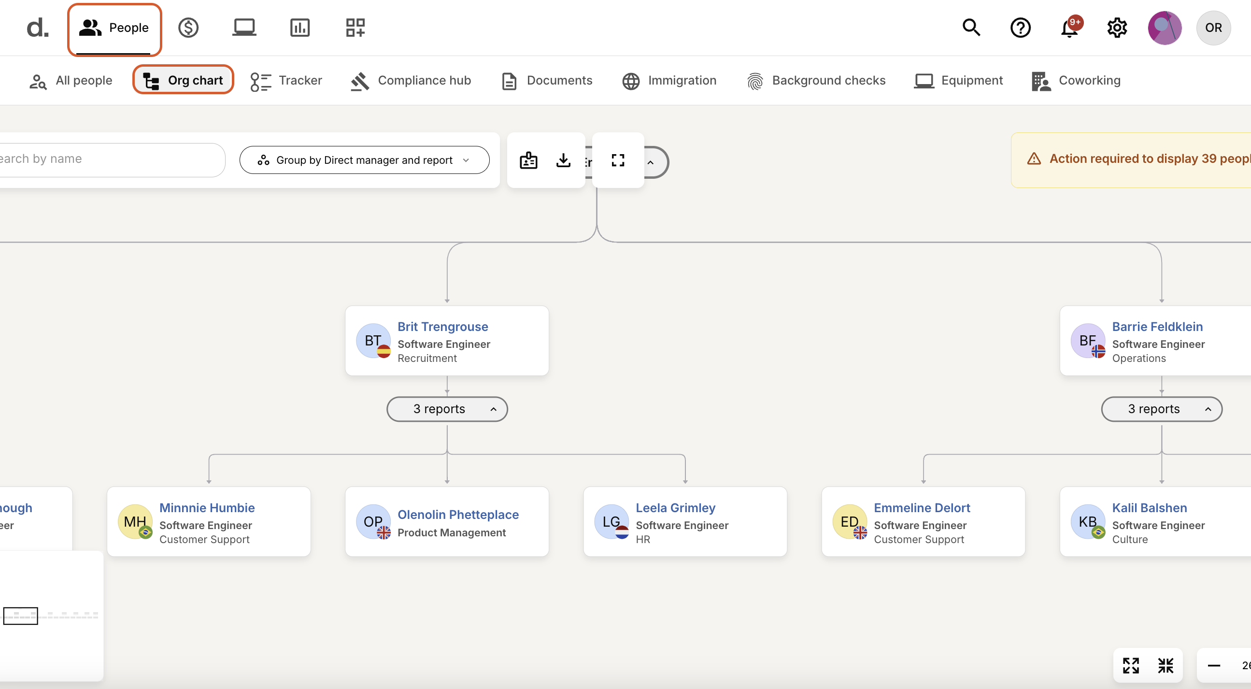Switch to the Tracker tab

coord(286,81)
